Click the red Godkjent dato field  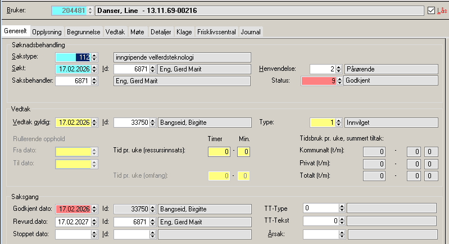(x=73, y=209)
